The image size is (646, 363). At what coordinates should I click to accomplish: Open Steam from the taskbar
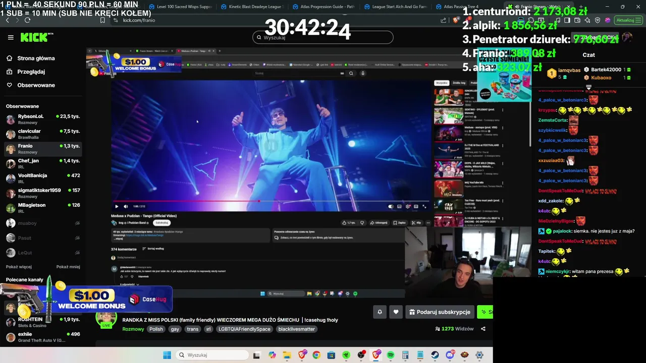click(435, 355)
